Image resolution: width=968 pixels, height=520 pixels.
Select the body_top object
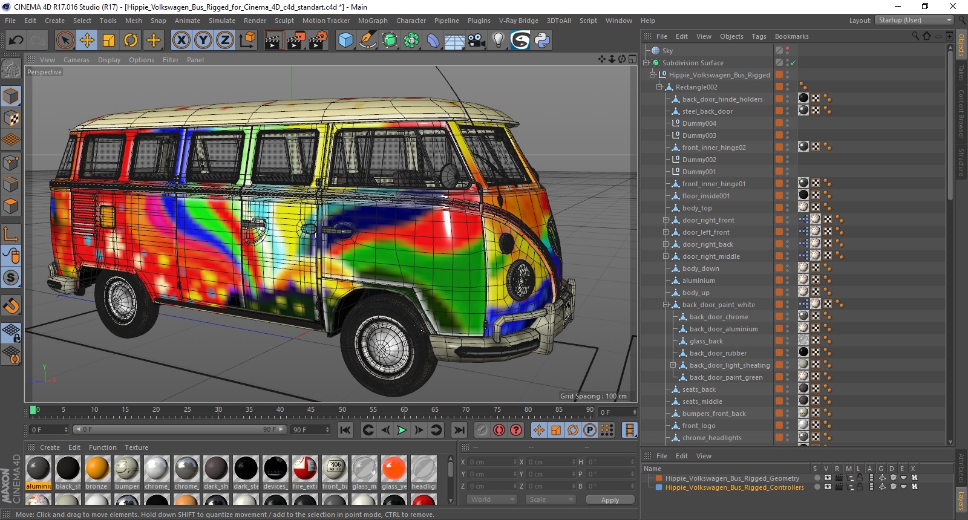697,208
